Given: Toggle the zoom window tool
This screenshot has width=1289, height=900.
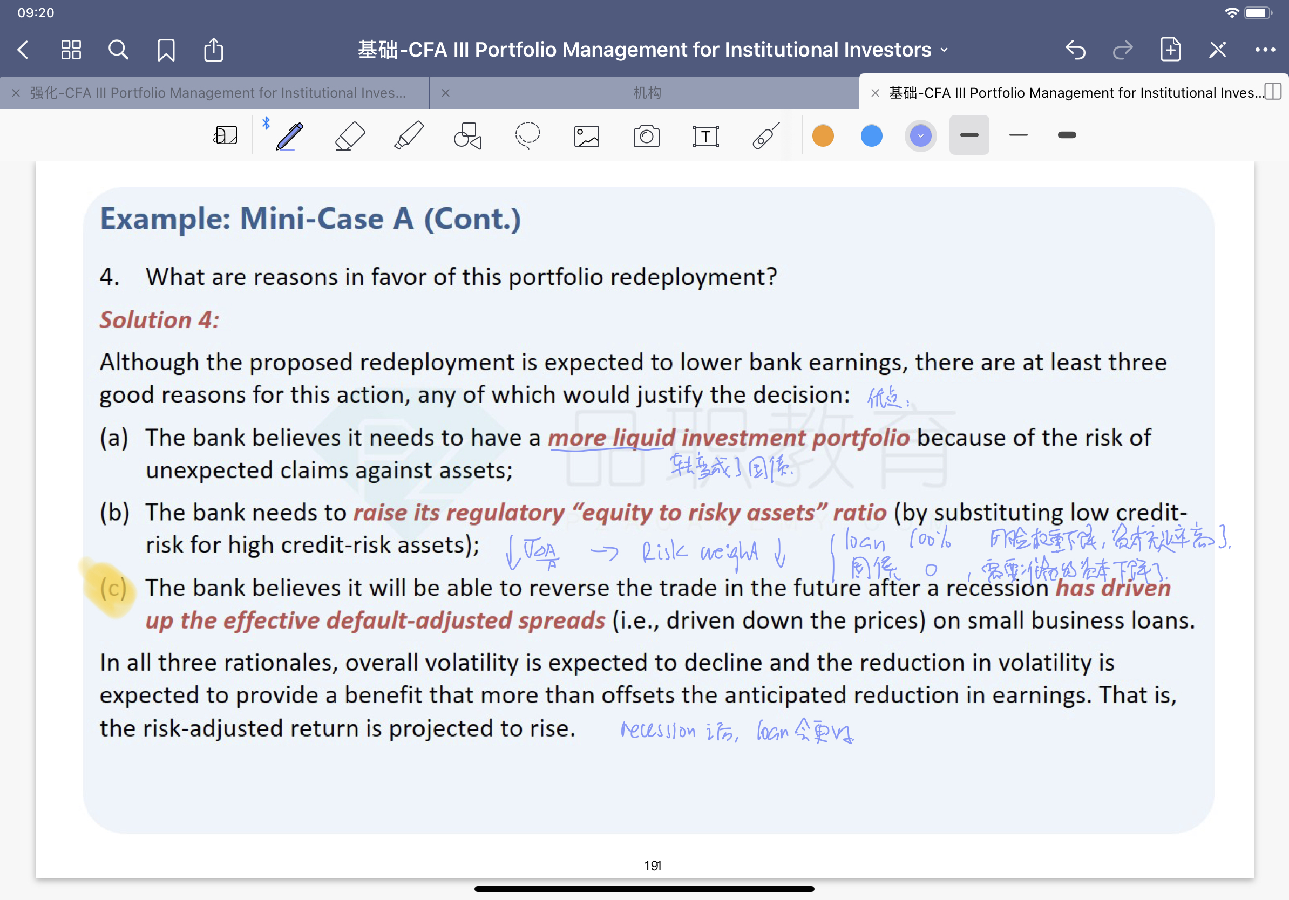Looking at the screenshot, I should [x=225, y=135].
